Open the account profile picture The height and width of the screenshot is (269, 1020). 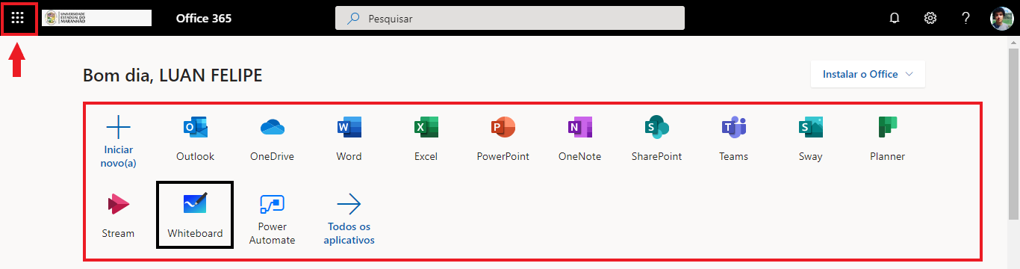1001,18
